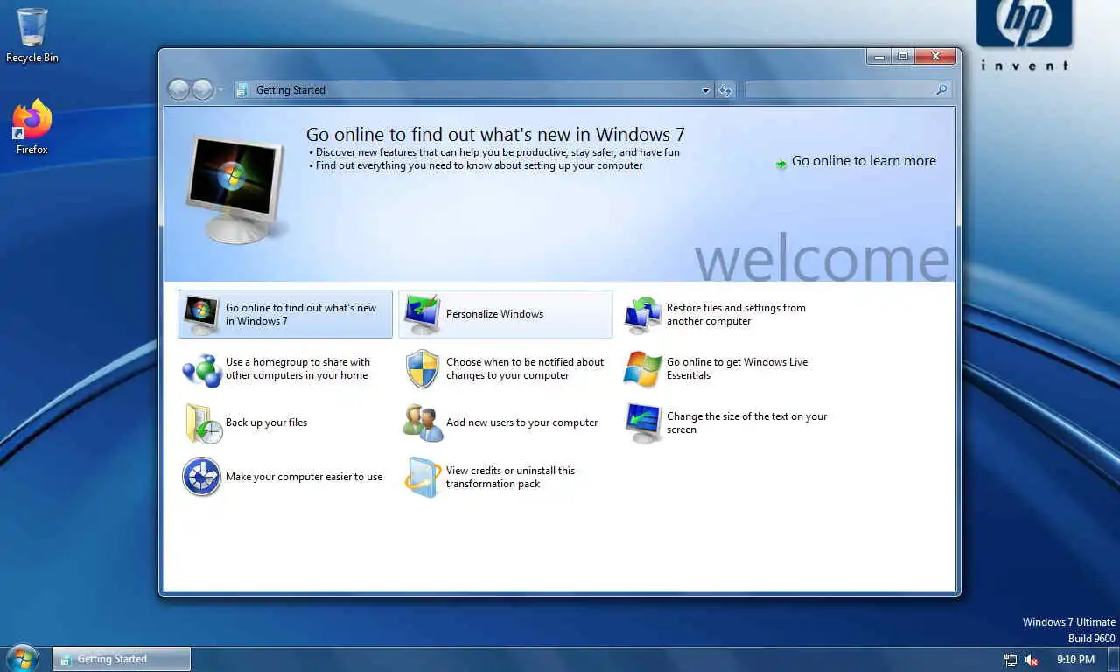Click the Forward navigation arrow button
Viewport: 1120px width, 672px height.
202,89
